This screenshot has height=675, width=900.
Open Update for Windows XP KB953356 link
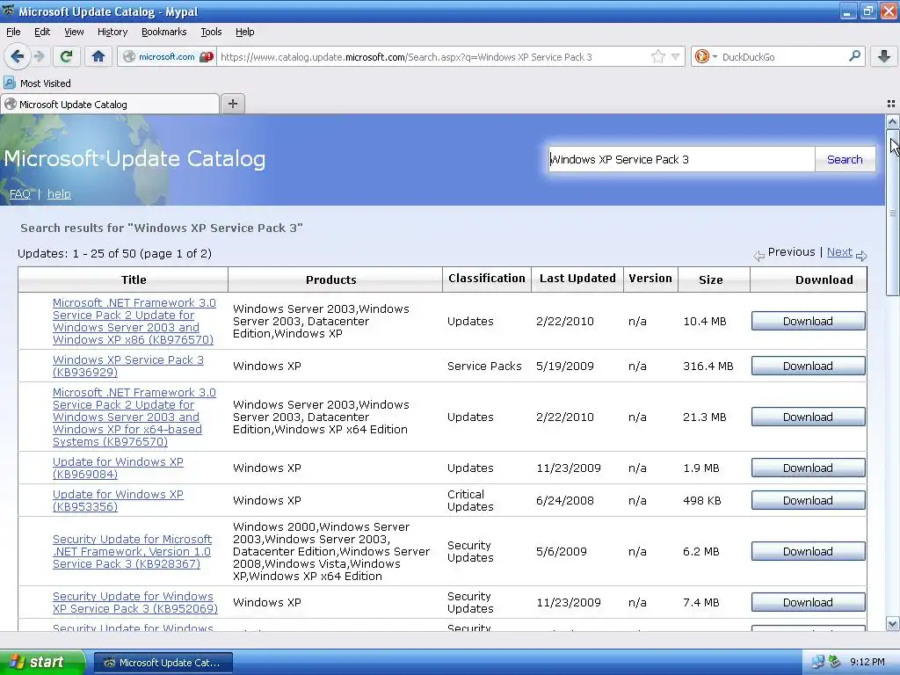pos(118,500)
